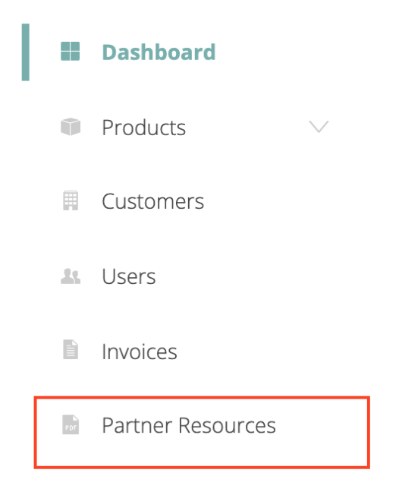The image size is (399, 495).
Task: Click the Products cube icon
Action: [x=71, y=127]
